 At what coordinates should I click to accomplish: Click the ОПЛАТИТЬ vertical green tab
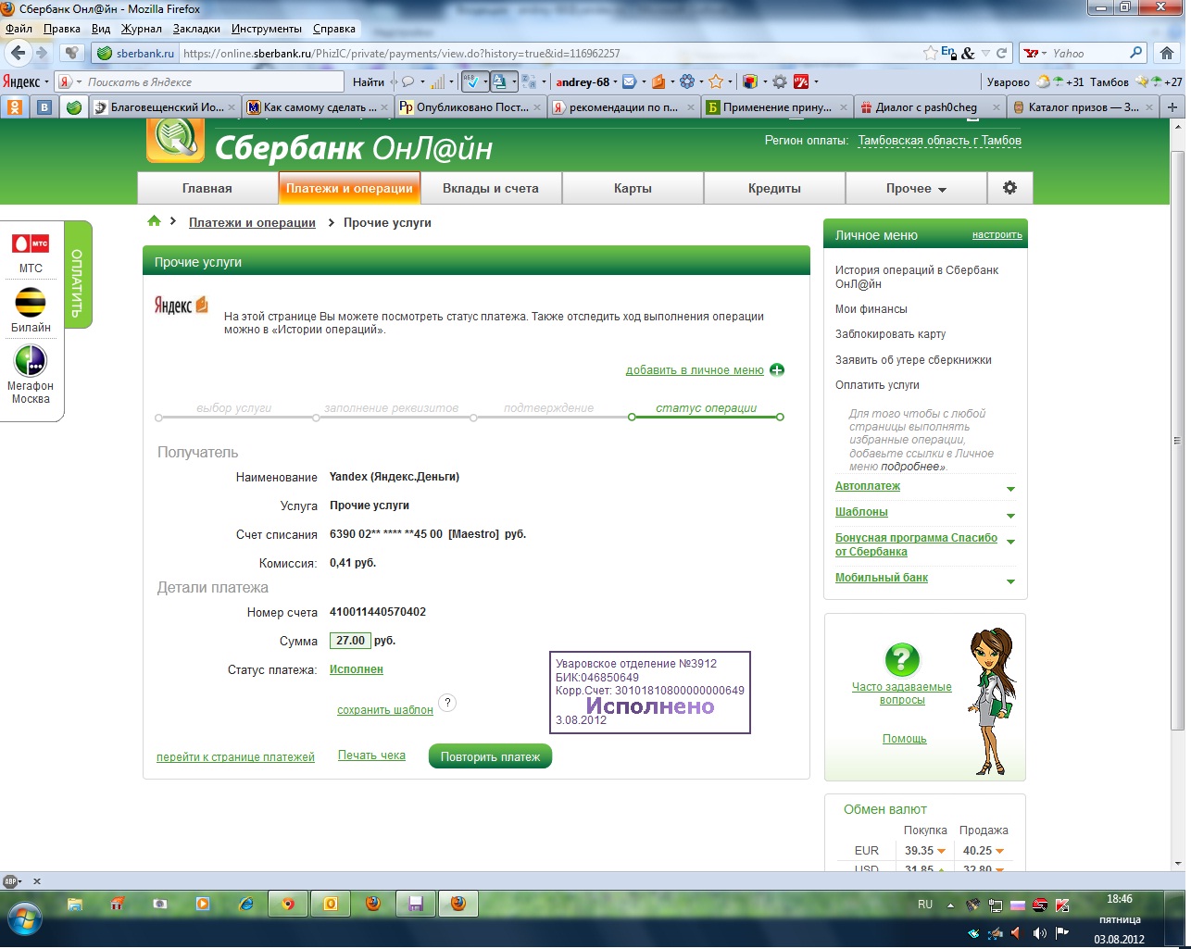point(77,275)
